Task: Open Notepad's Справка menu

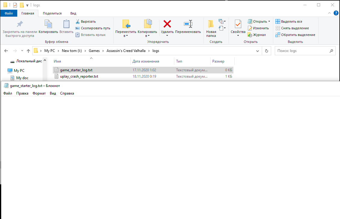Action: [x=67, y=93]
